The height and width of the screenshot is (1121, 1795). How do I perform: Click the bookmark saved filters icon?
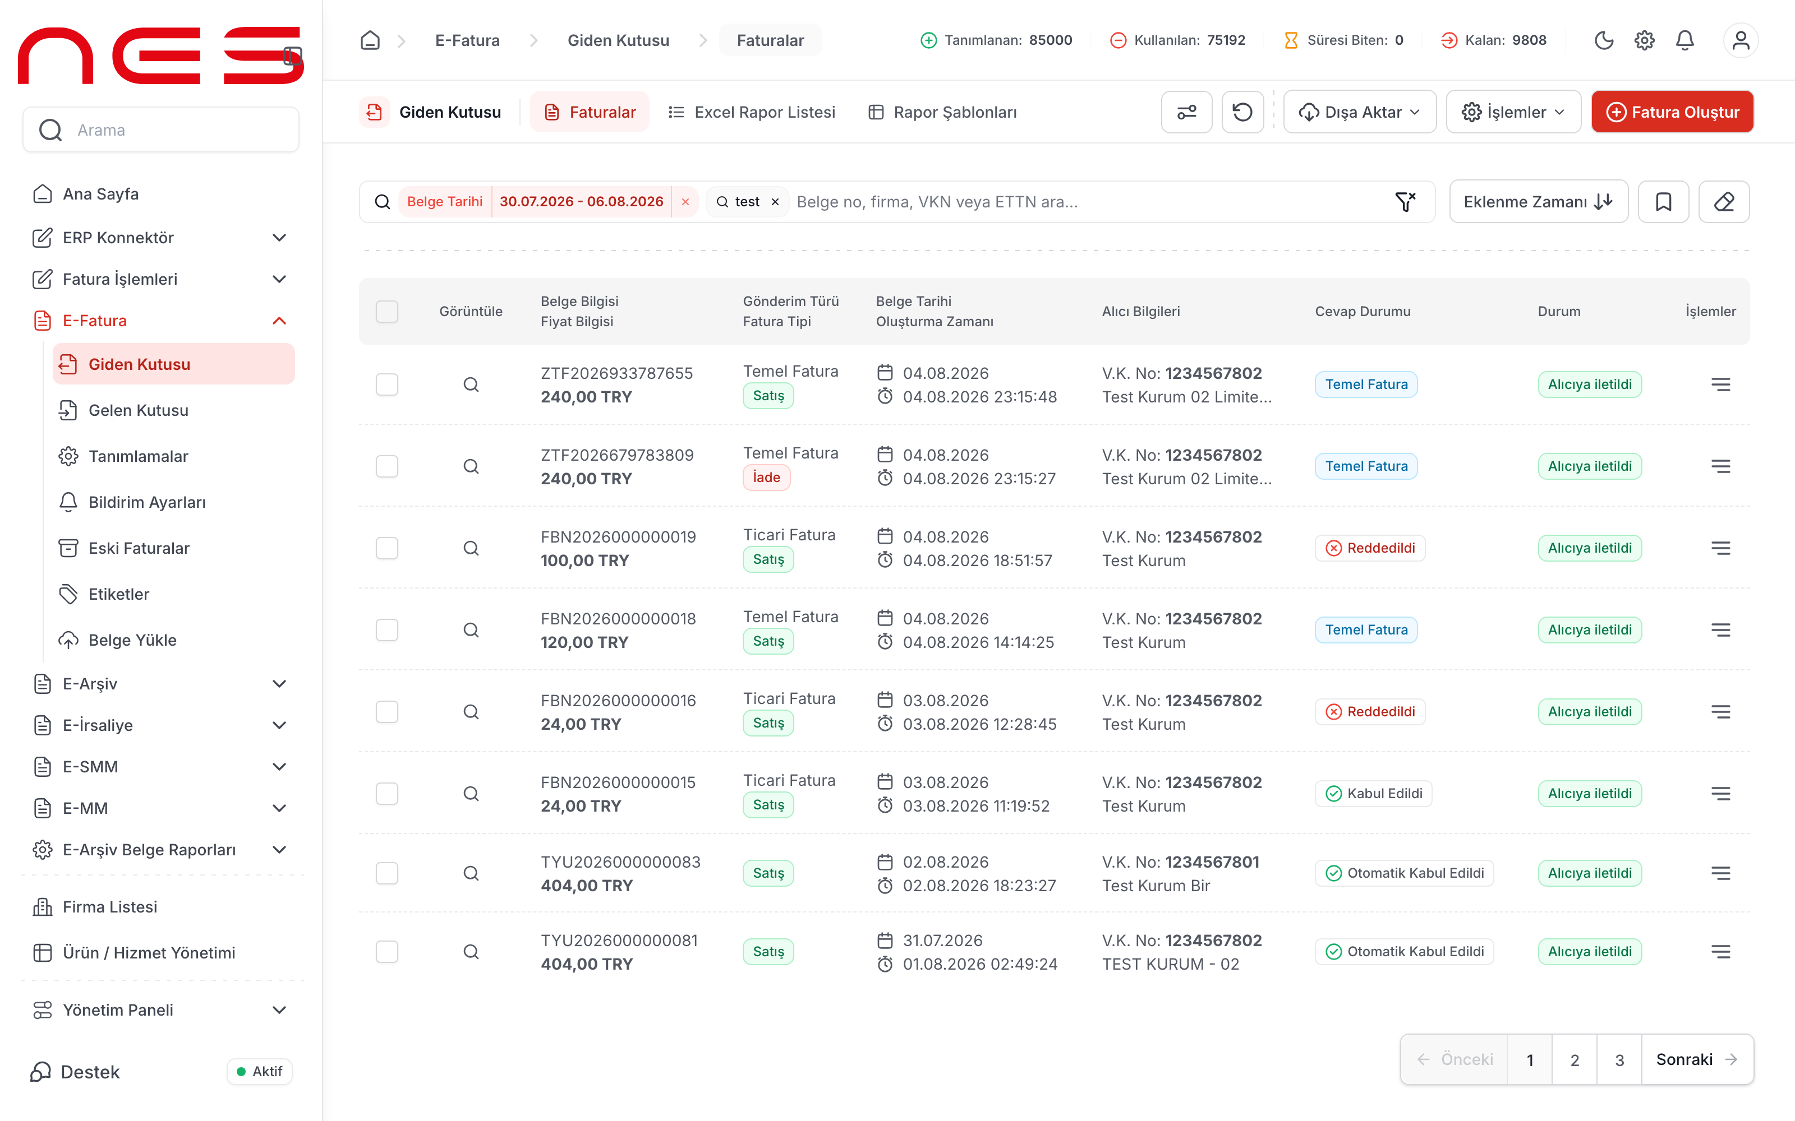tap(1663, 202)
